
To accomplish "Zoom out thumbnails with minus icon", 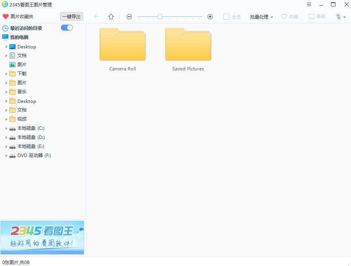I will click(129, 17).
